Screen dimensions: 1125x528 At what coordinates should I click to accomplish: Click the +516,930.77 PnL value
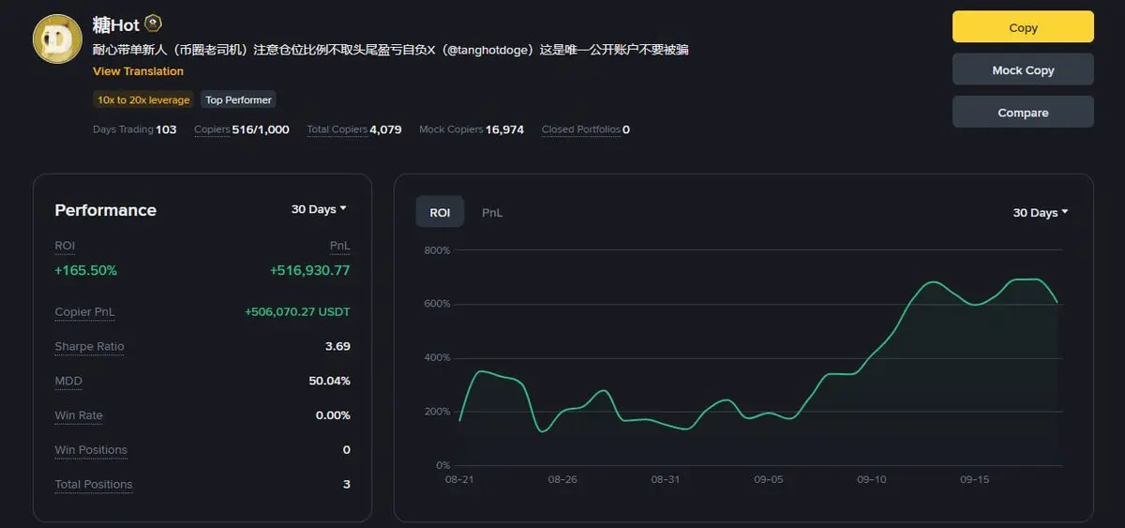point(309,270)
